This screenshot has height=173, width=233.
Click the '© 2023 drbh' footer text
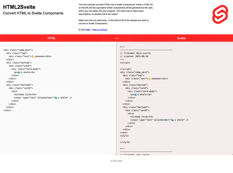tap(116, 161)
